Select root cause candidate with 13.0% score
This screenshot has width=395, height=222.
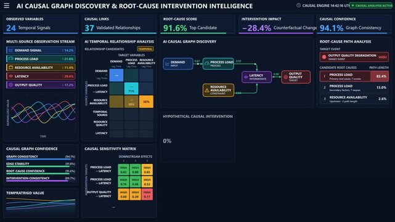pyautogui.click(x=354, y=88)
